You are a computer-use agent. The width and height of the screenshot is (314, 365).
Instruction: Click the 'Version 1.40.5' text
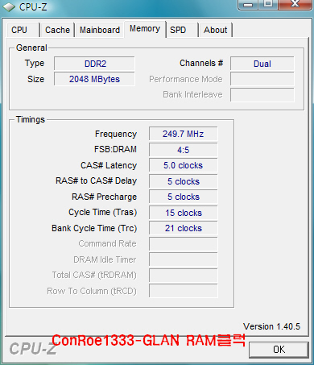tap(271, 326)
